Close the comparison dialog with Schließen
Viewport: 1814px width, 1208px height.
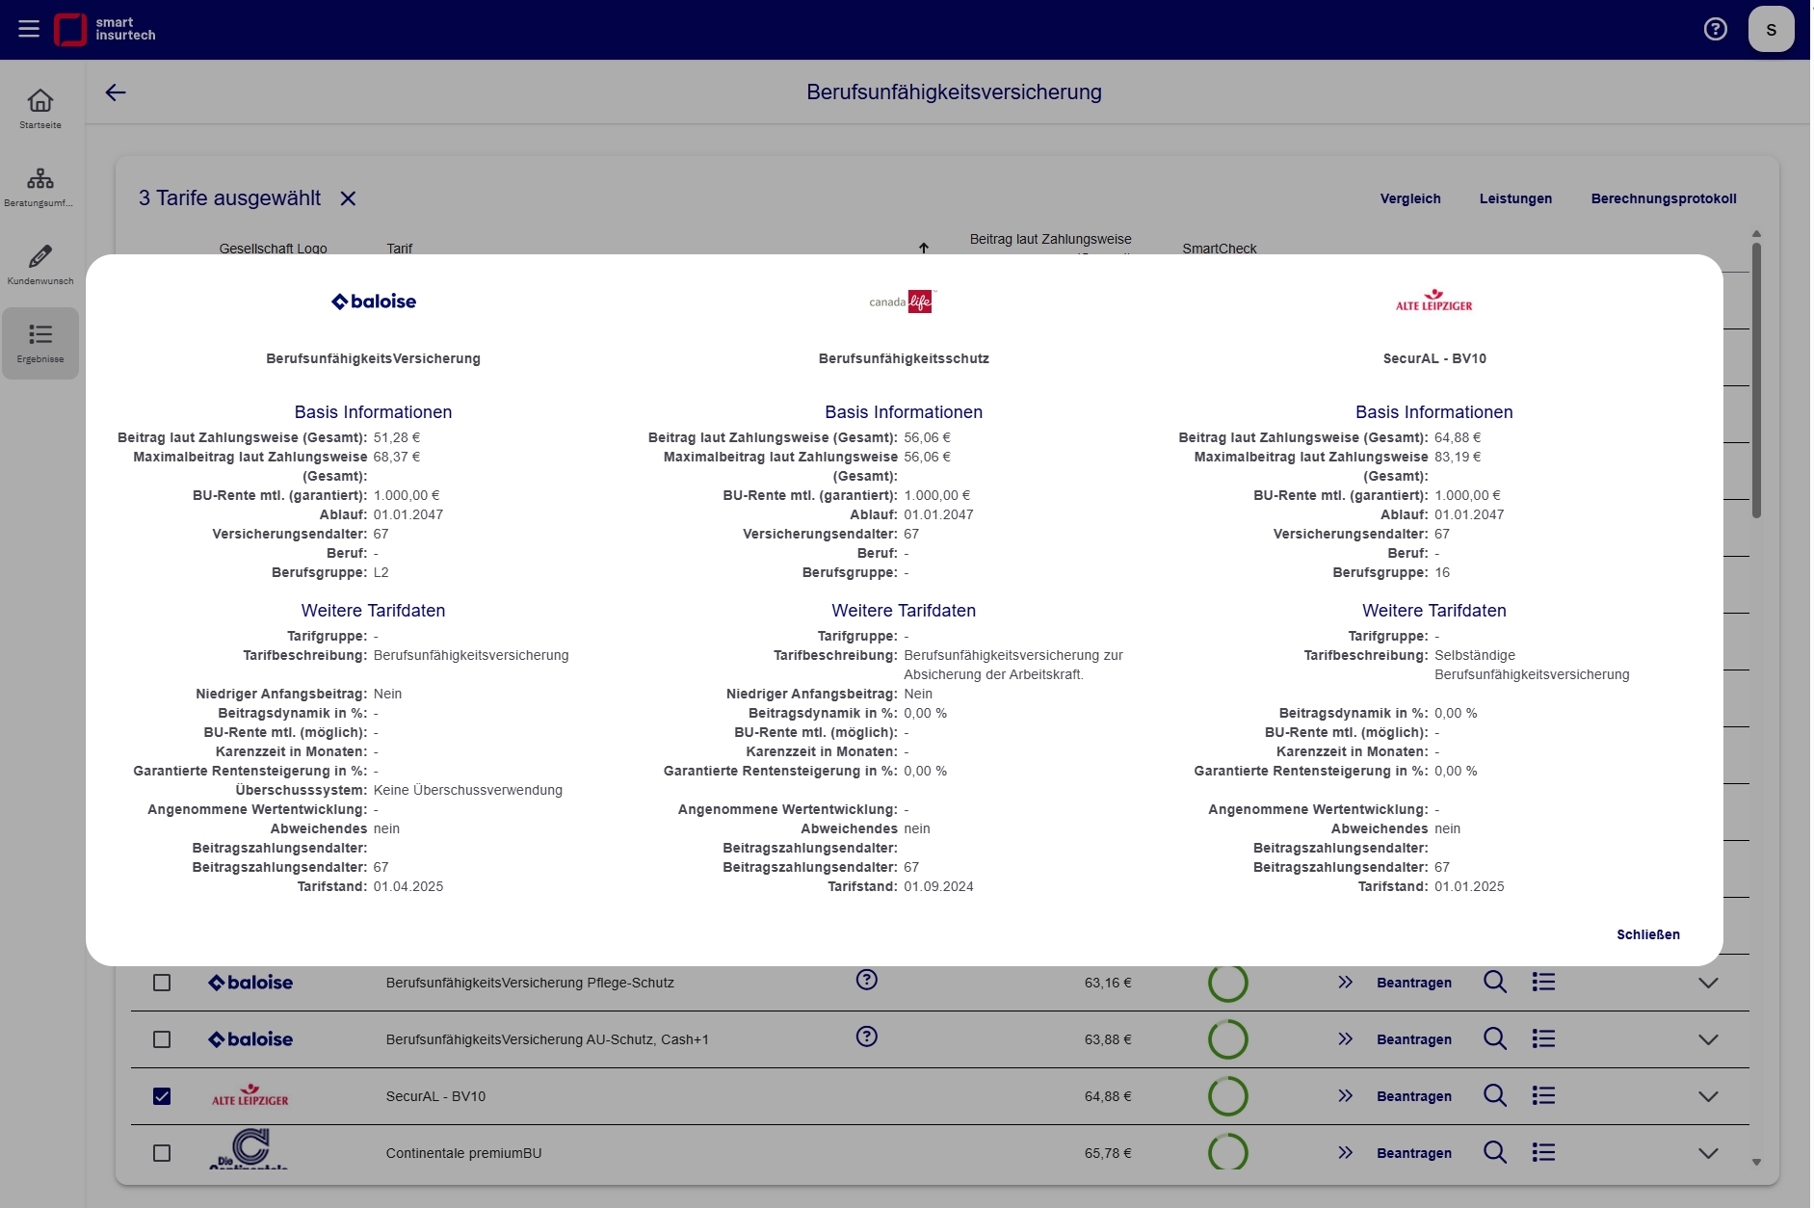[x=1648, y=934]
